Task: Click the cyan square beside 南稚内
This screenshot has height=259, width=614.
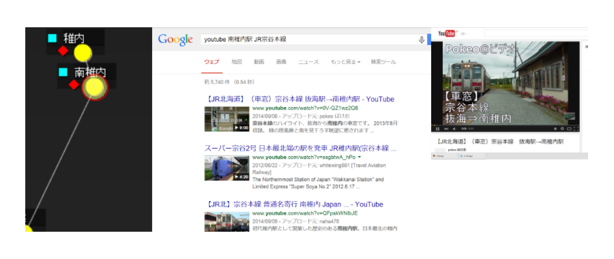Action: (x=63, y=72)
